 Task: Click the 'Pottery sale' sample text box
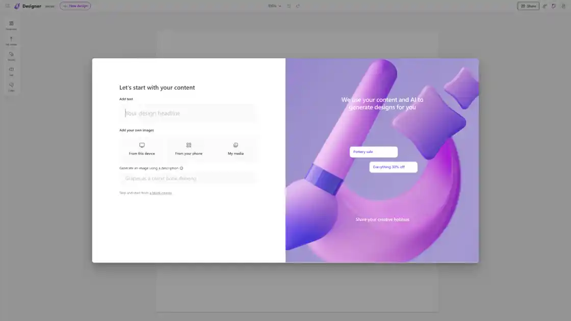(374, 152)
